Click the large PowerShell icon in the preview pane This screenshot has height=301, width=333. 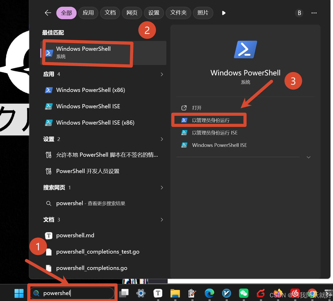246,49
